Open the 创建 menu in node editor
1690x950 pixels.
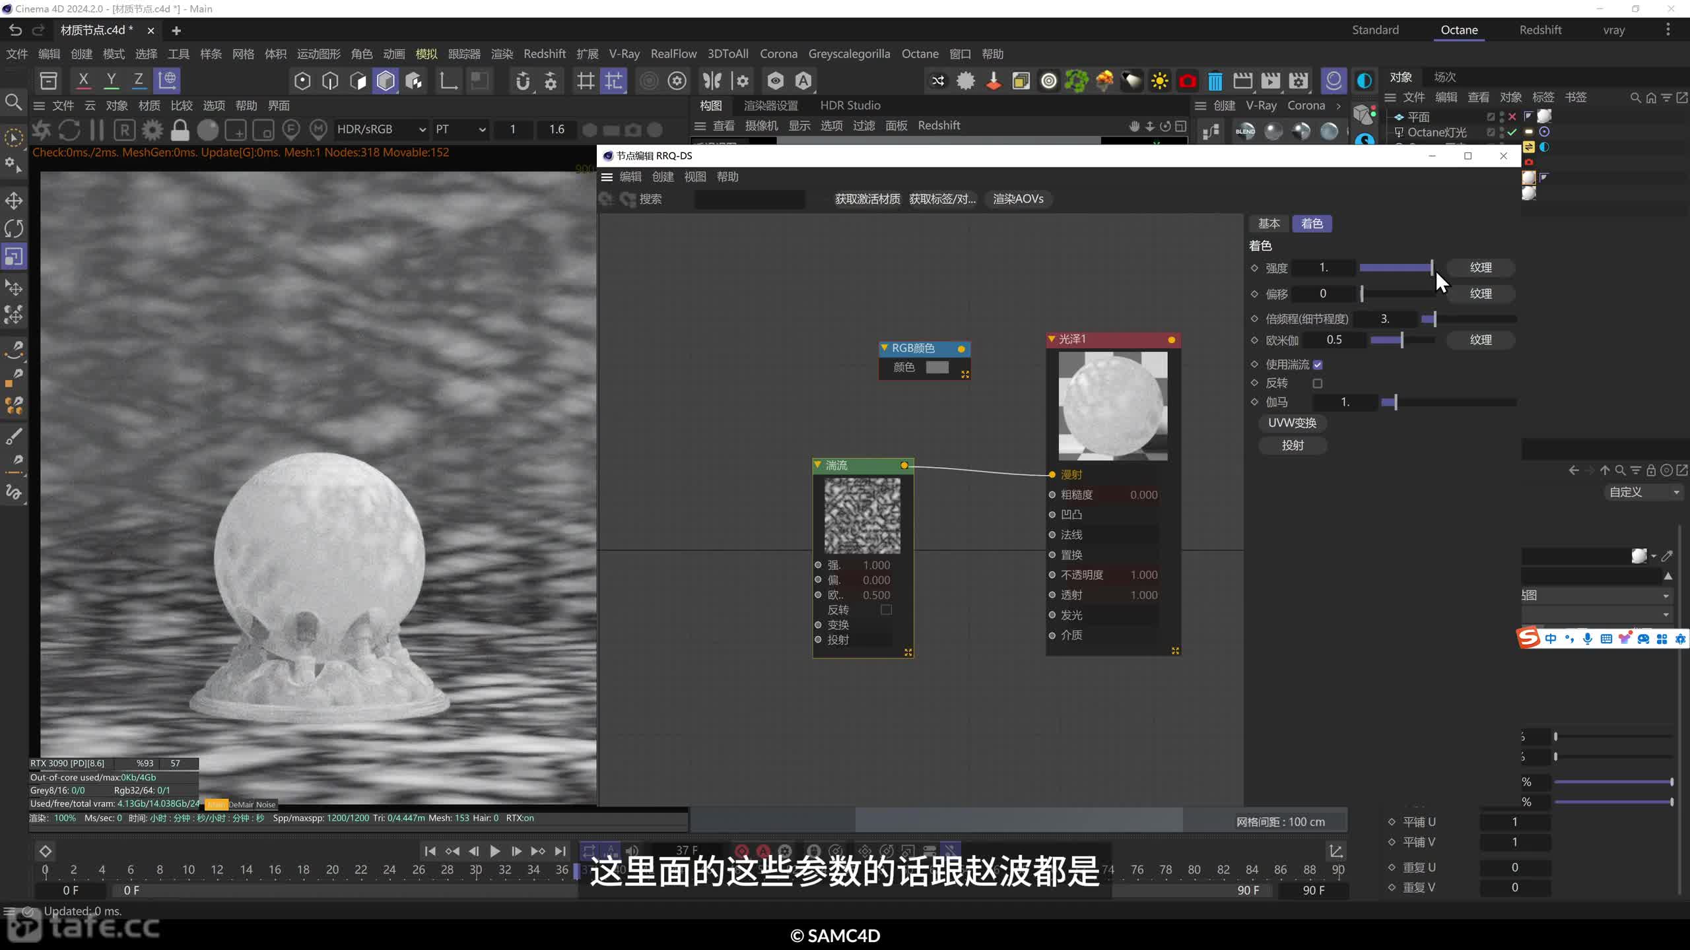click(663, 177)
